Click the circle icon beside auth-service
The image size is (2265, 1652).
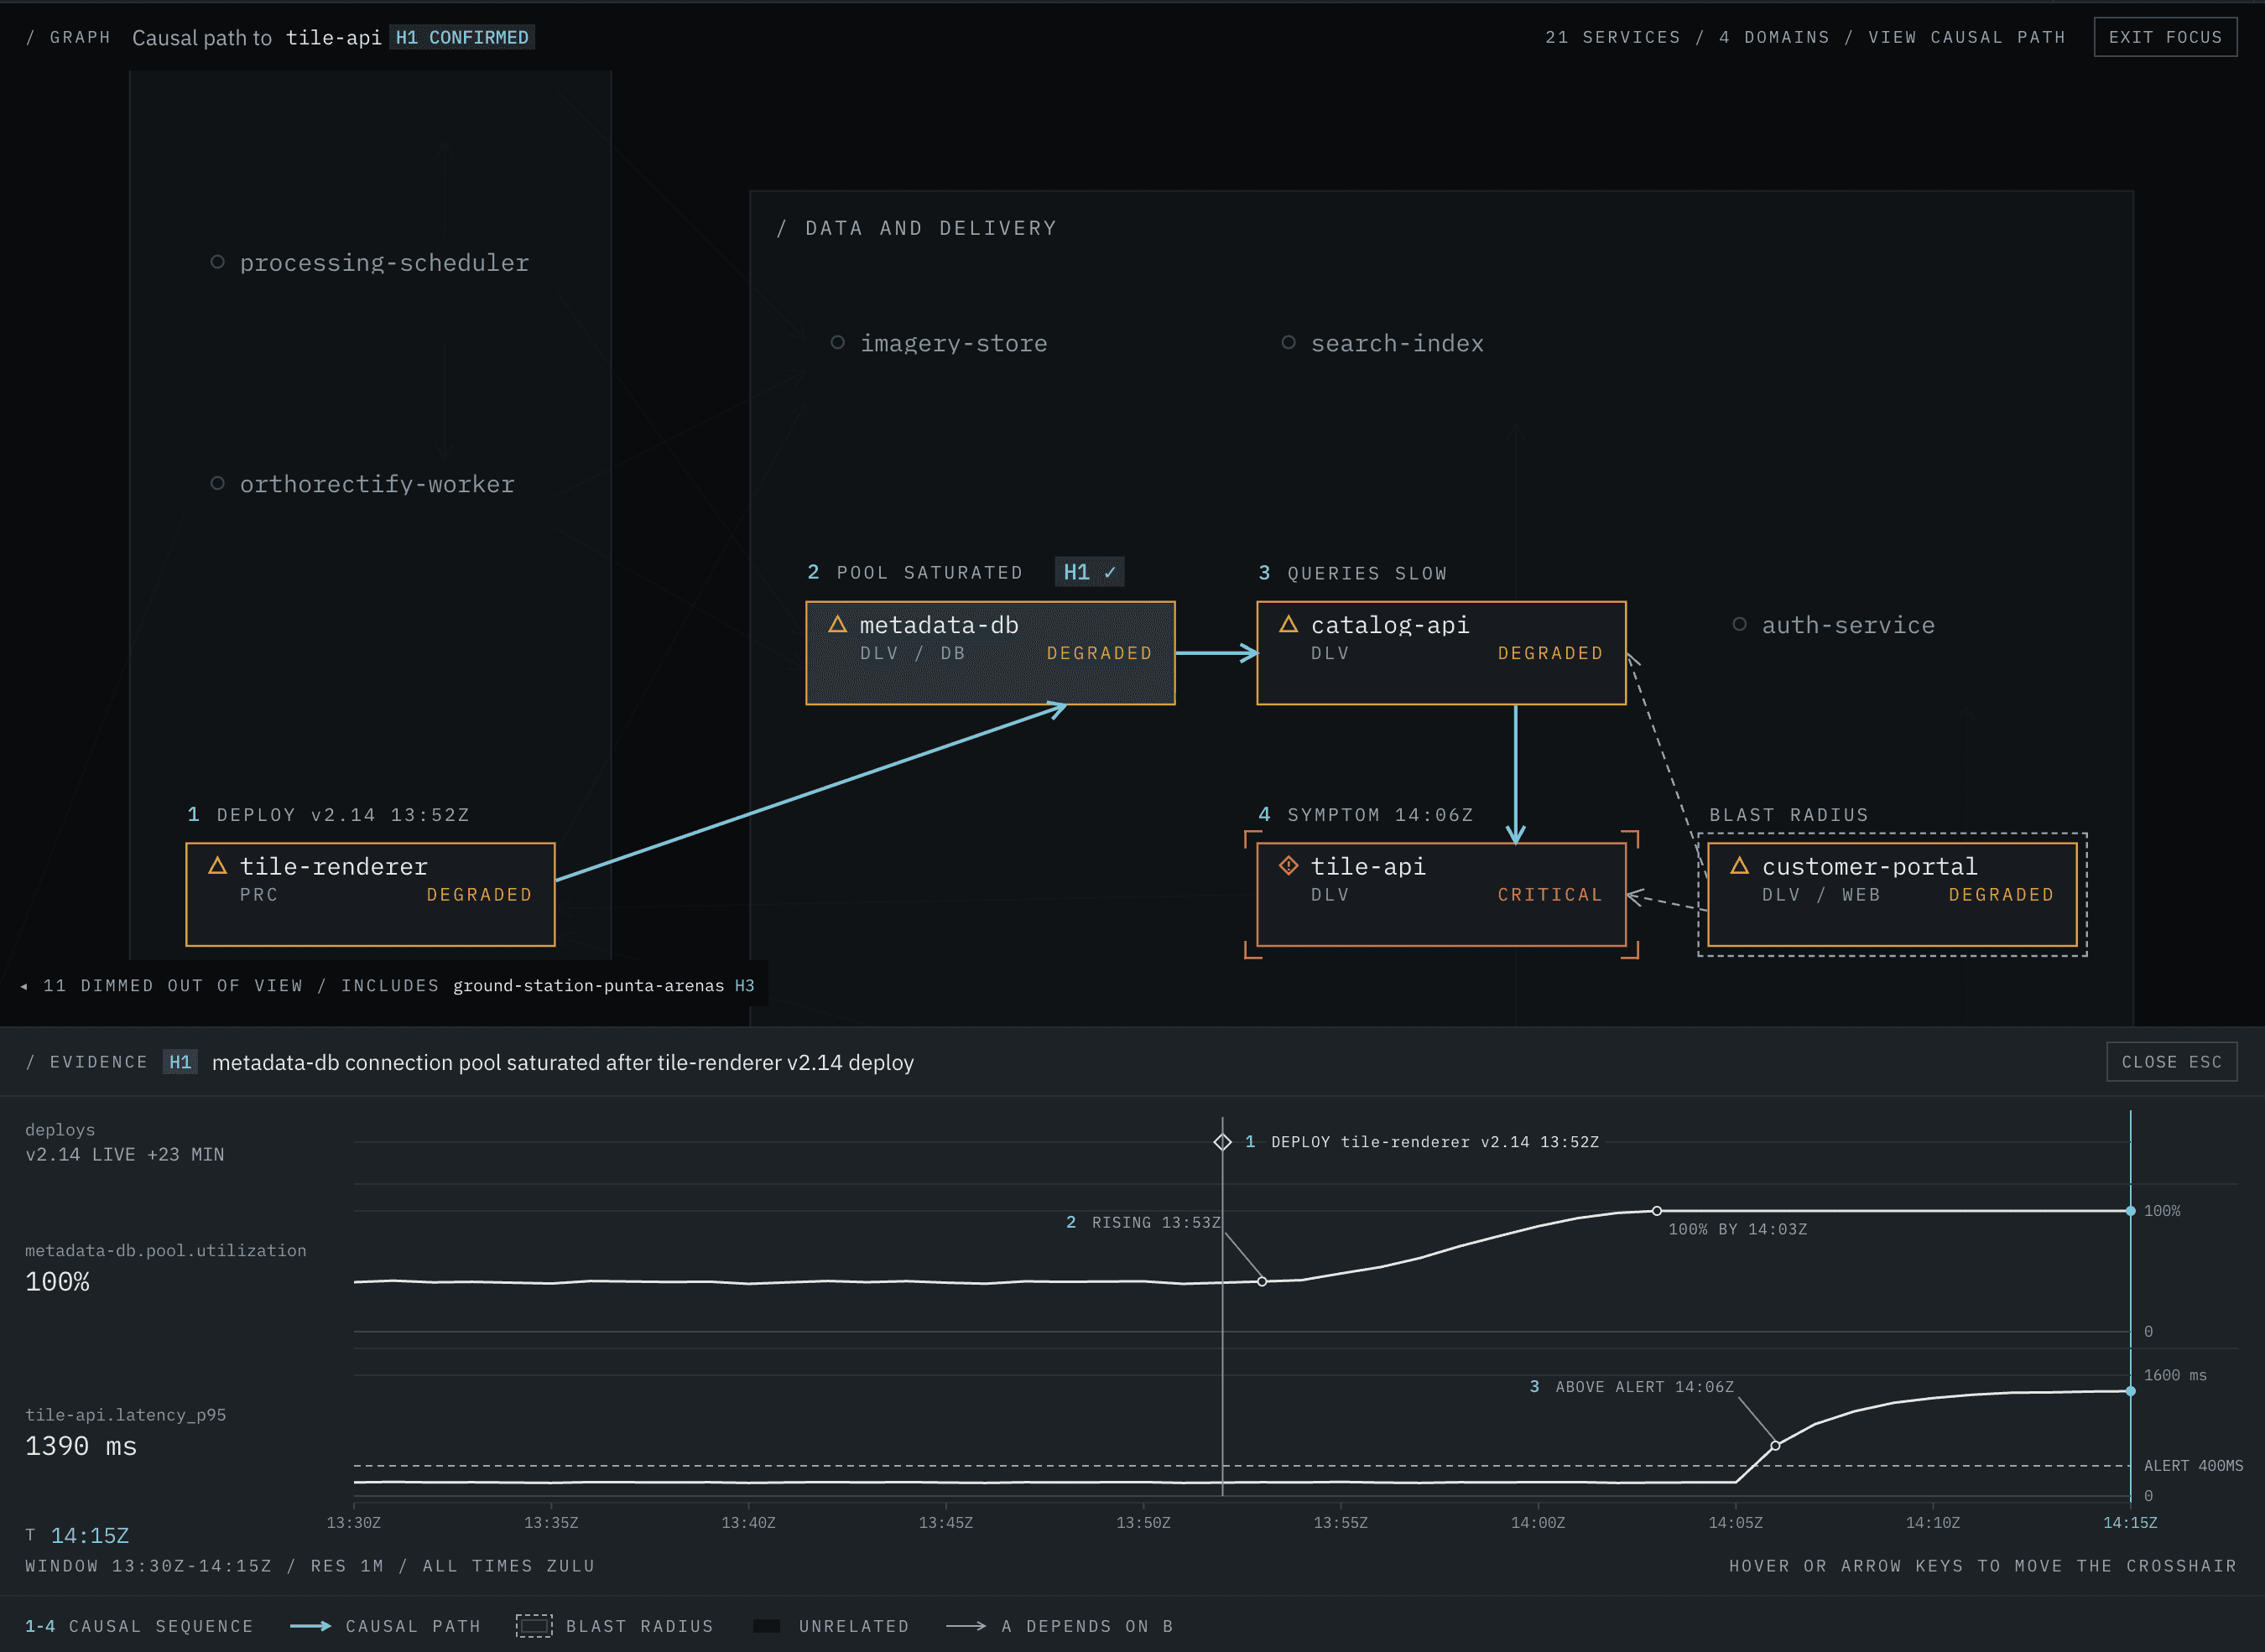click(x=1740, y=624)
